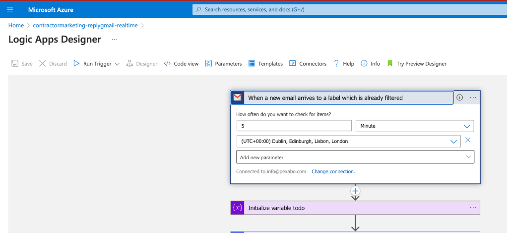507x233 pixels.
Task: Remove the time zone parameter with the X
Action: 467,140
